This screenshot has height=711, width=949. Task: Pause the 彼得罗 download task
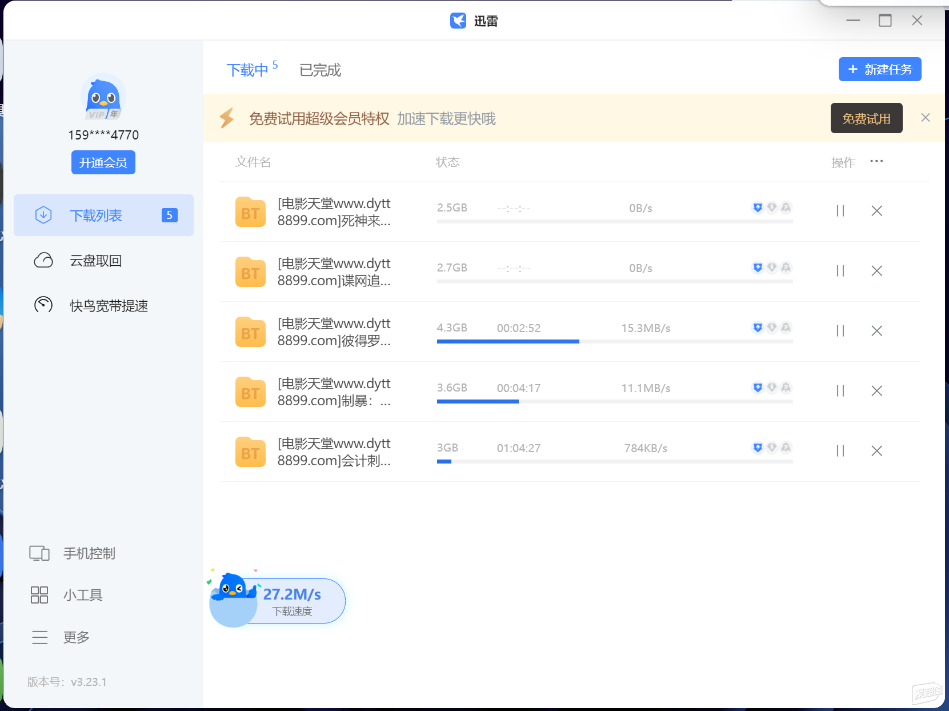coord(840,331)
